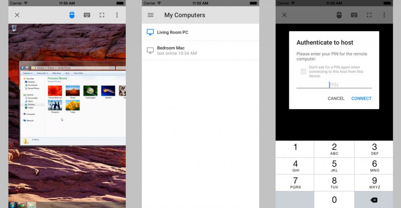Check the Don't ask for PIN again box

(x=303, y=72)
